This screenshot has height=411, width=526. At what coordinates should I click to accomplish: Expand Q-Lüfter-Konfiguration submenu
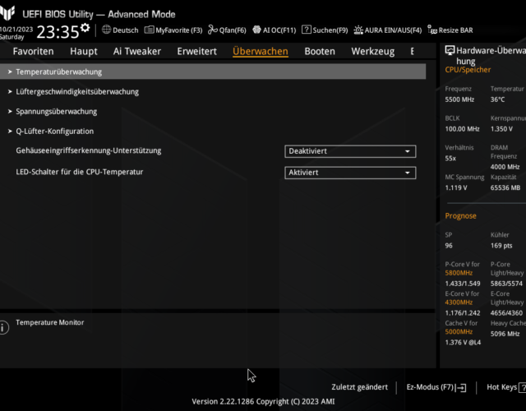[54, 132]
